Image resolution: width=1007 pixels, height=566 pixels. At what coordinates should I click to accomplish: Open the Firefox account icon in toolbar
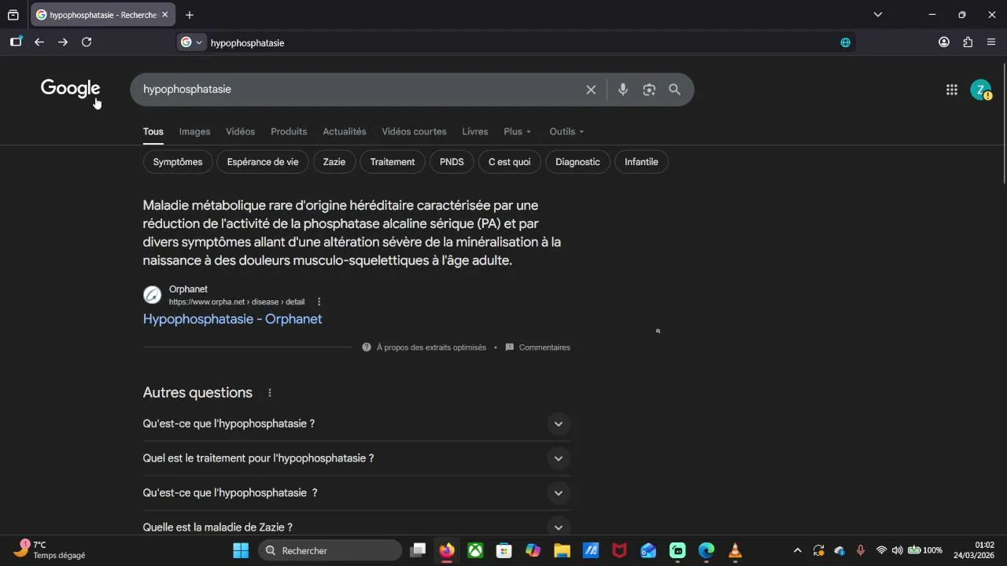coord(944,42)
